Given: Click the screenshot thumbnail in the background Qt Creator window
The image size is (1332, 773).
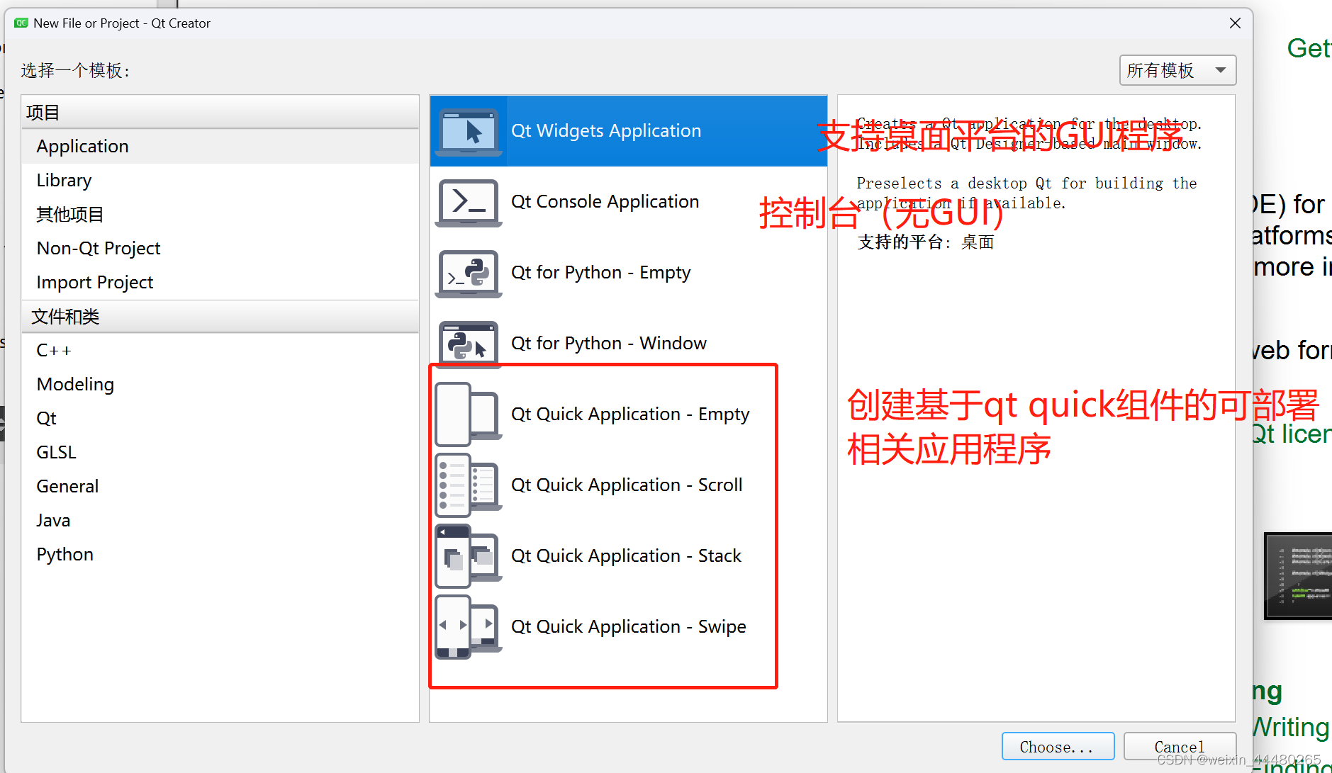Looking at the screenshot, I should [x=1298, y=576].
